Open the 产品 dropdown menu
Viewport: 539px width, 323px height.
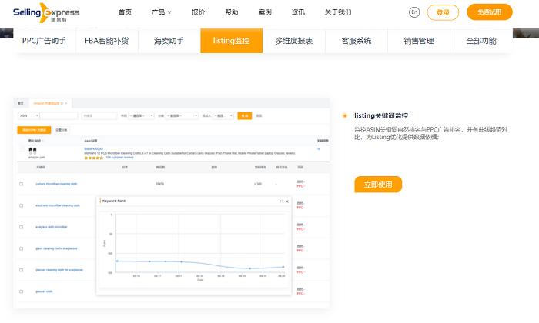161,12
